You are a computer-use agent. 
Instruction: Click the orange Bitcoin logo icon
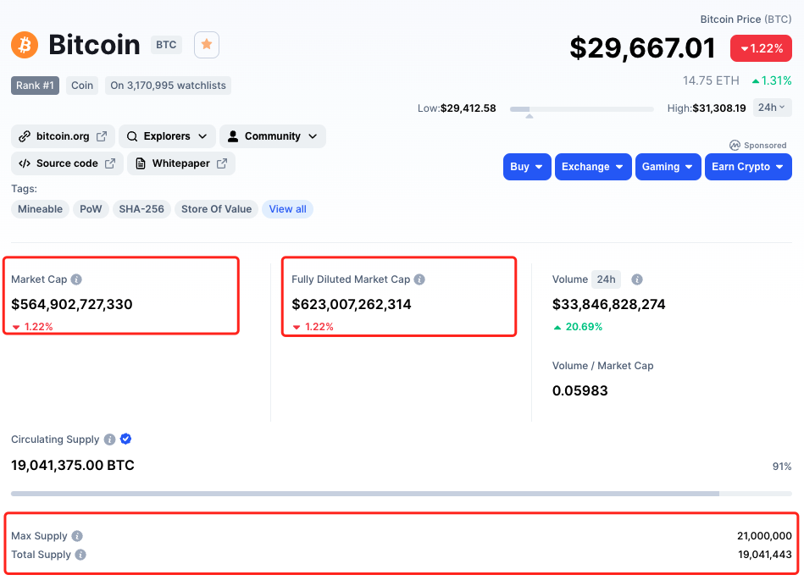pyautogui.click(x=25, y=45)
